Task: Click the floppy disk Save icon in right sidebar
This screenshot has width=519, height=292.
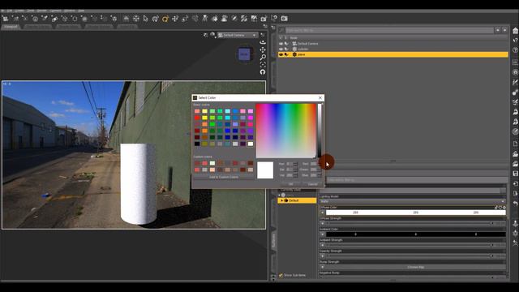Action: click(x=515, y=174)
